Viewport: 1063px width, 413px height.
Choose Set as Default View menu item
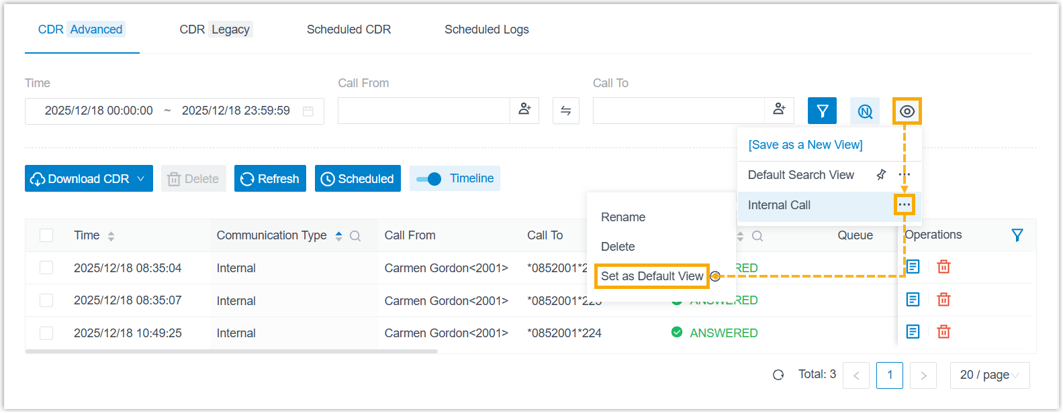pos(651,276)
